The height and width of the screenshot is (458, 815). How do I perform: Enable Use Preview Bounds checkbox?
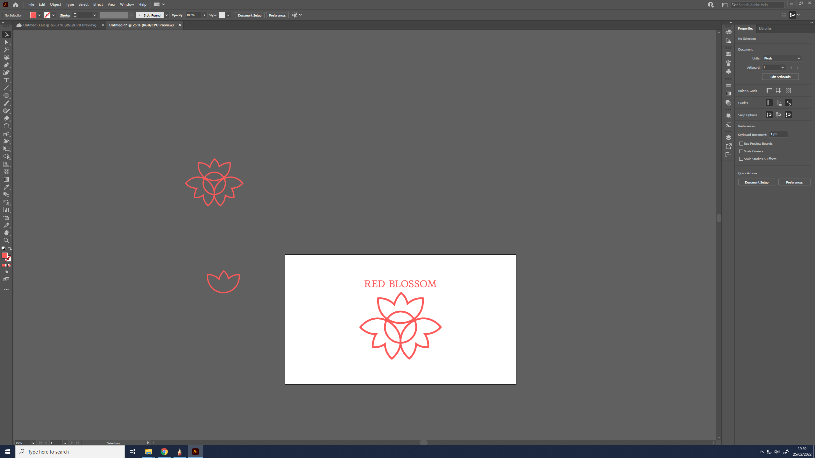click(x=741, y=143)
